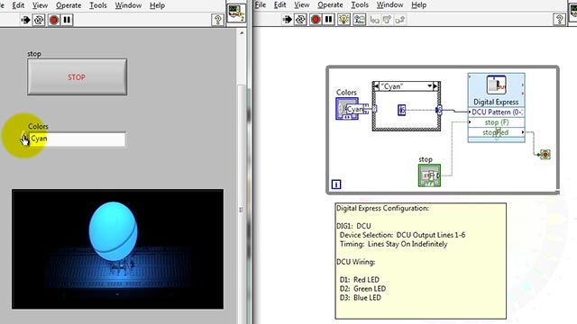
Task: Open Tools menu in block diagram window
Action: pyautogui.click(x=360, y=4)
